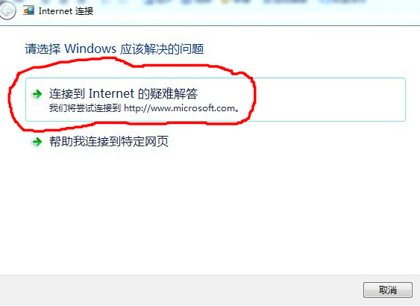Cancel the wizard with 取消 button
The height and width of the screenshot is (306, 420).
388,290
